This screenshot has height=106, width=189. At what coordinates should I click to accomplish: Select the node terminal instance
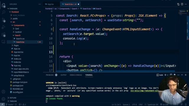tap(159, 75)
